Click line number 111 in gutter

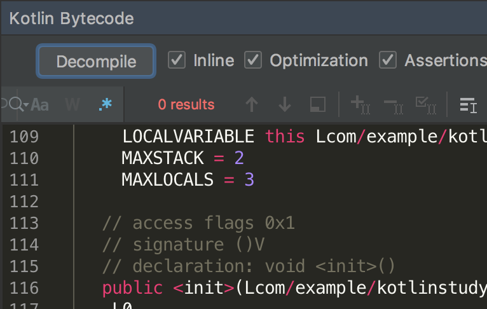tap(24, 180)
